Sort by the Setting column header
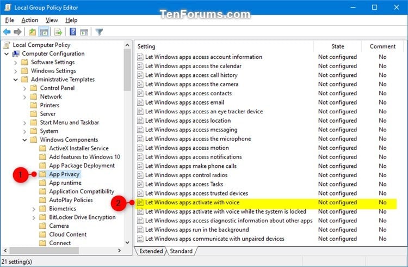This screenshot has width=408, height=267. tap(224, 46)
